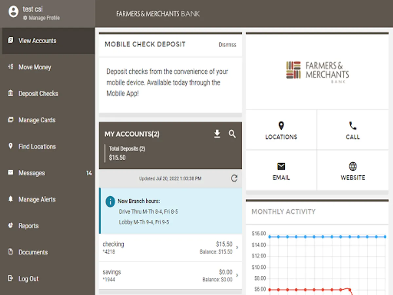
Task: Click the header Farmers & Merchants Bank title
Action: tap(158, 14)
